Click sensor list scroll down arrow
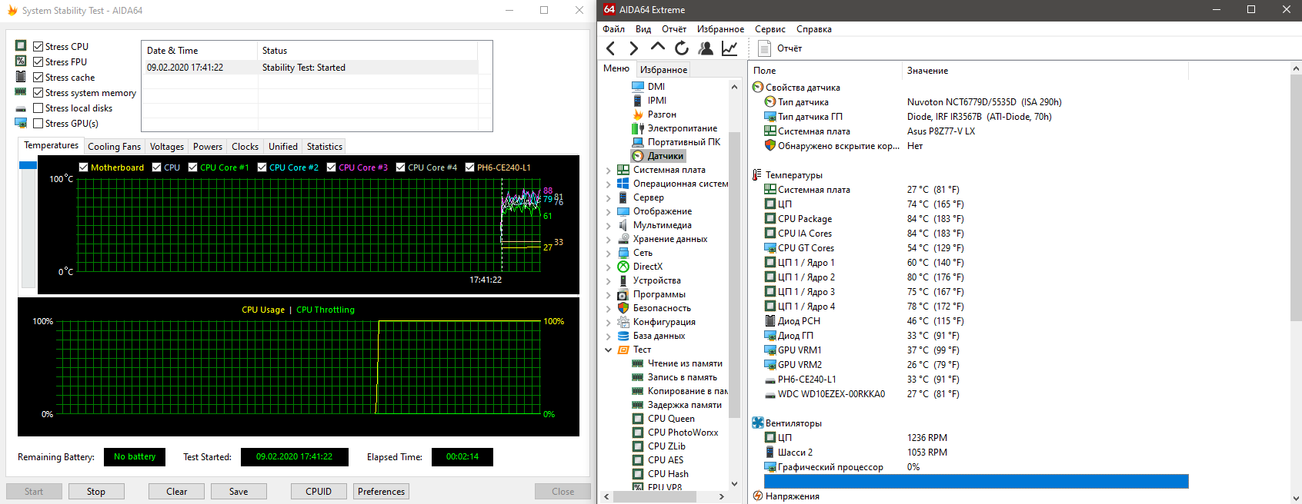 [1296, 498]
